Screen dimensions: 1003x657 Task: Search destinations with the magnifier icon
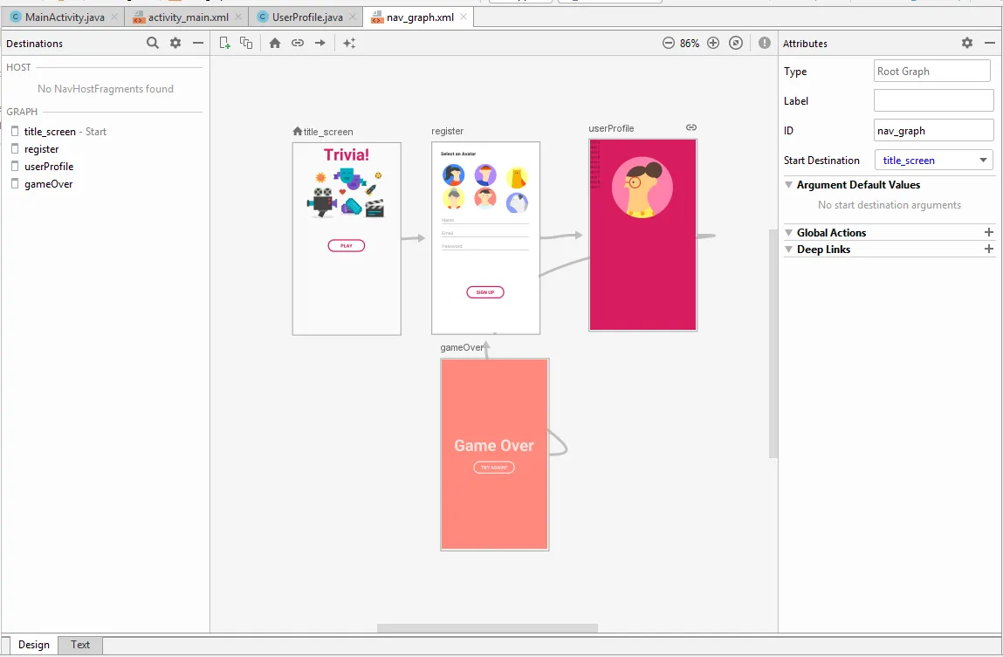pyautogui.click(x=153, y=43)
